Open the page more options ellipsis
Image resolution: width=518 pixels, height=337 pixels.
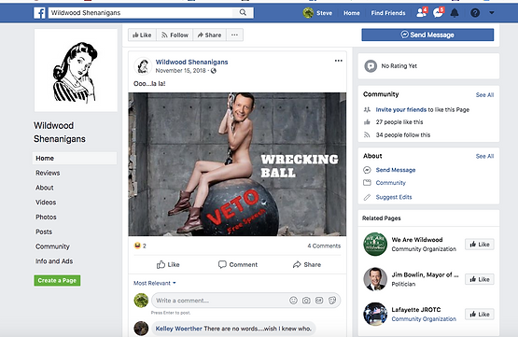point(234,35)
